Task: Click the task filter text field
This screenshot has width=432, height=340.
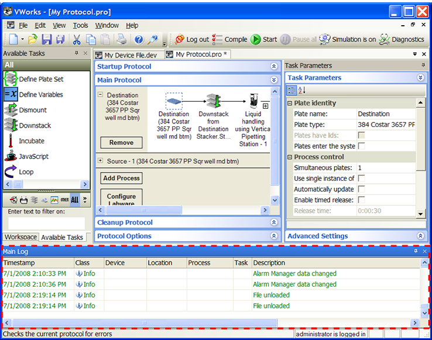Action: (46, 223)
